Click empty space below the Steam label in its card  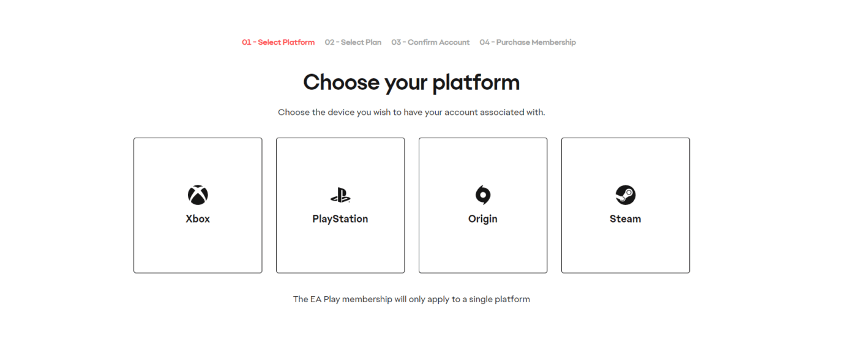click(626, 250)
